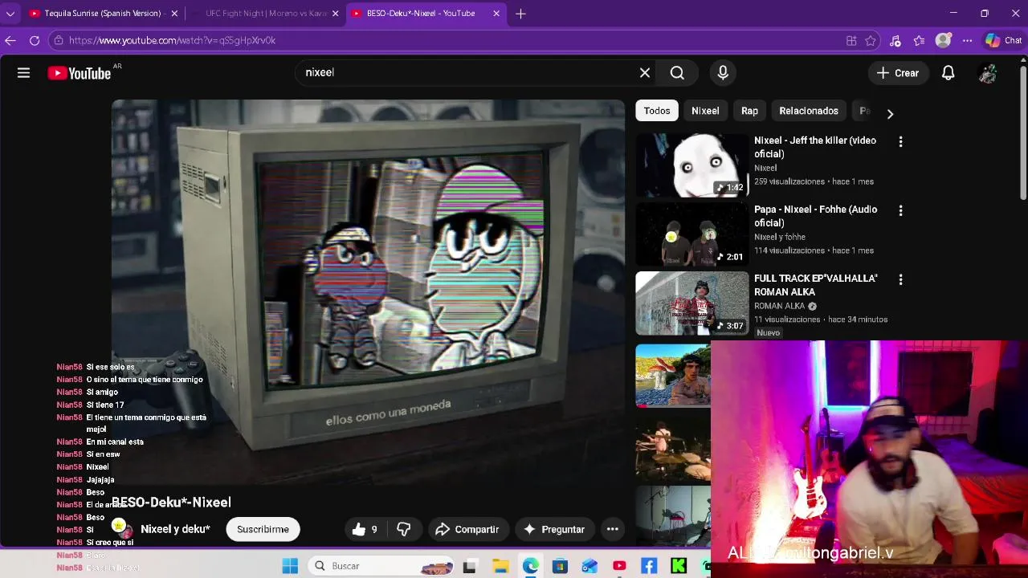Click the taskbar Buscar search box
The width and height of the screenshot is (1028, 578).
(x=381, y=566)
